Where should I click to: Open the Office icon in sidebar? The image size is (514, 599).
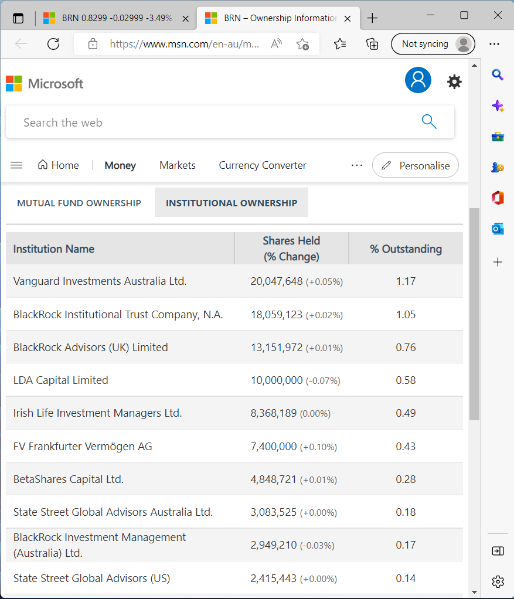pyautogui.click(x=498, y=198)
